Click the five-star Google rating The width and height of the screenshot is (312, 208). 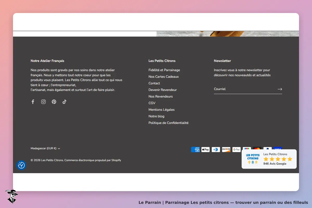(278, 159)
